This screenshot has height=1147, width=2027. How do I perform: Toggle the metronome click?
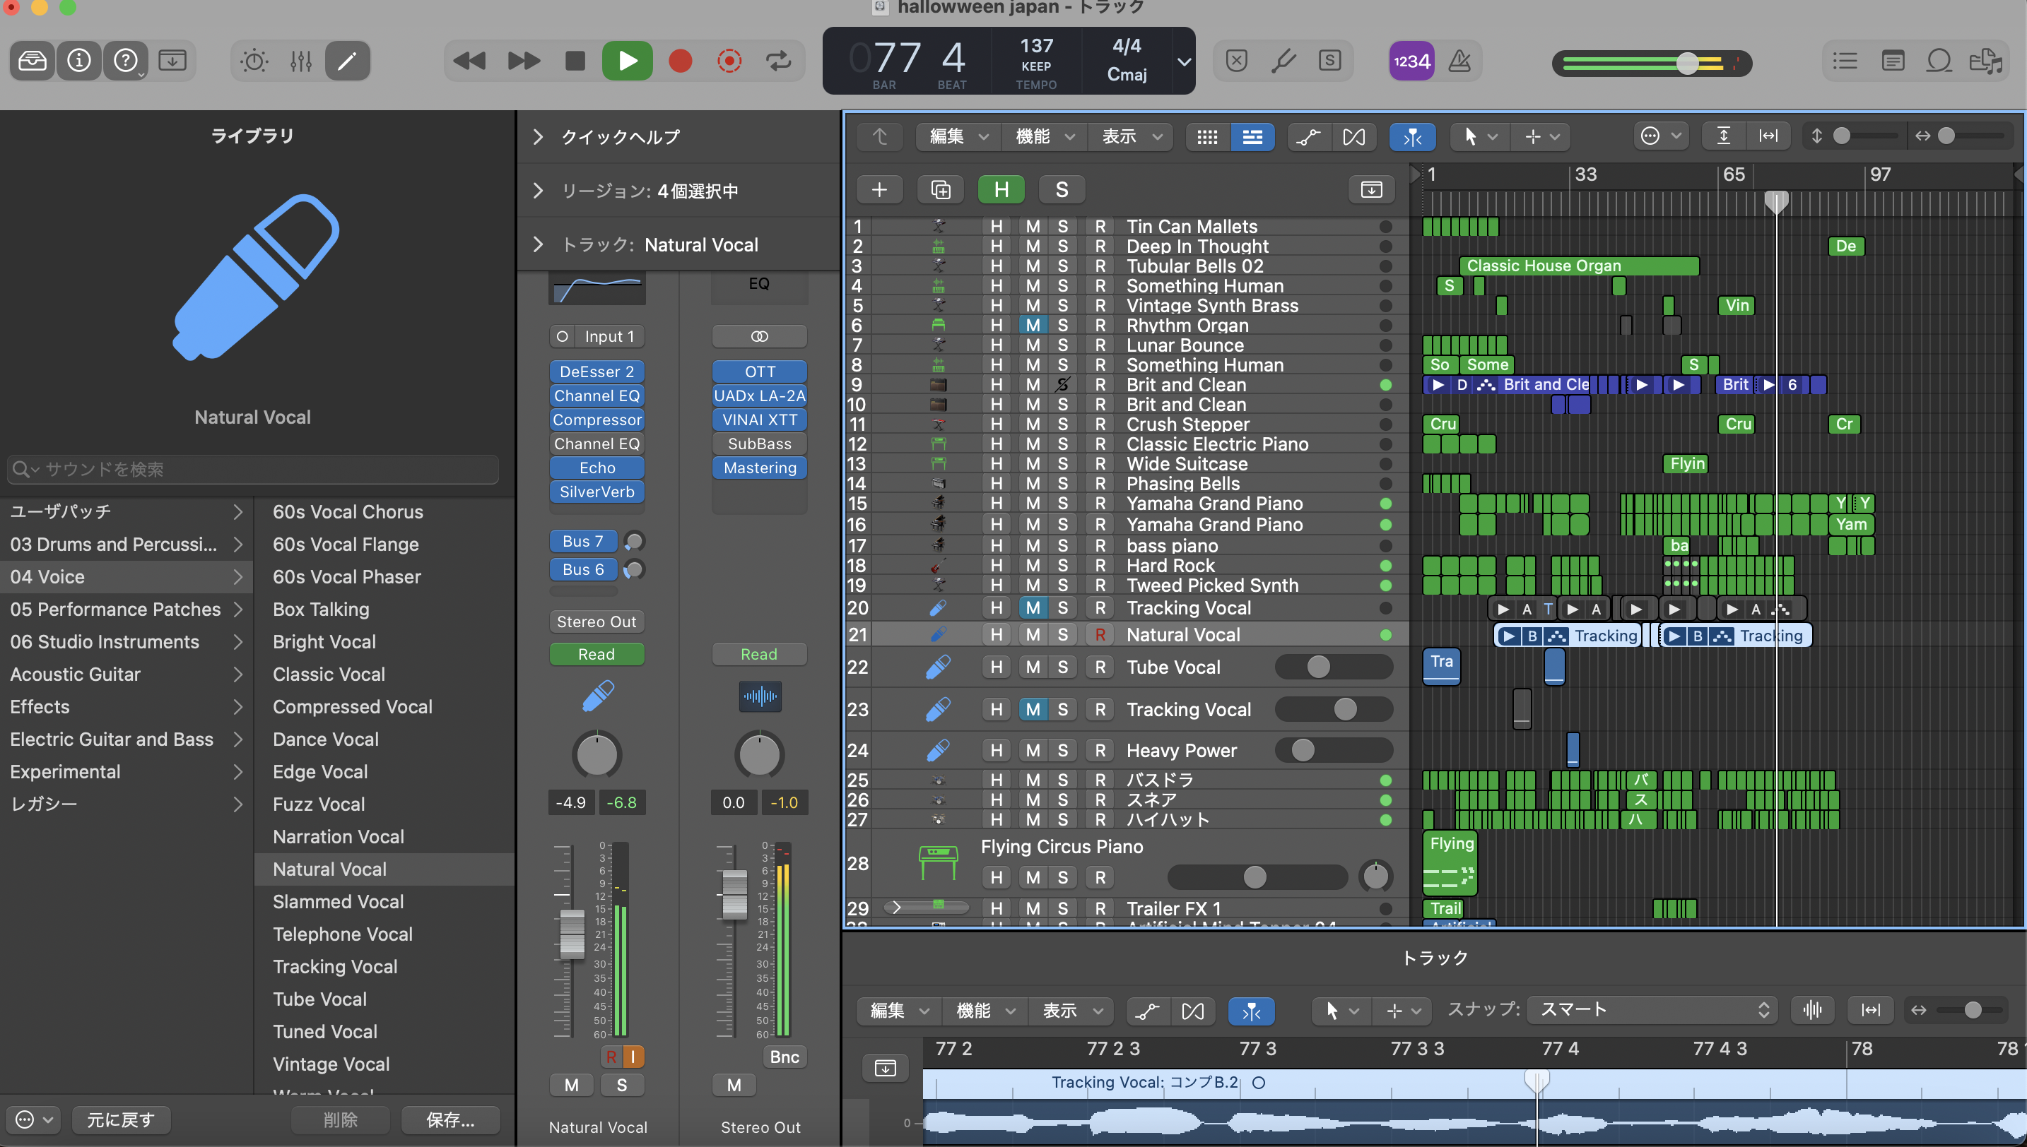click(x=1459, y=61)
